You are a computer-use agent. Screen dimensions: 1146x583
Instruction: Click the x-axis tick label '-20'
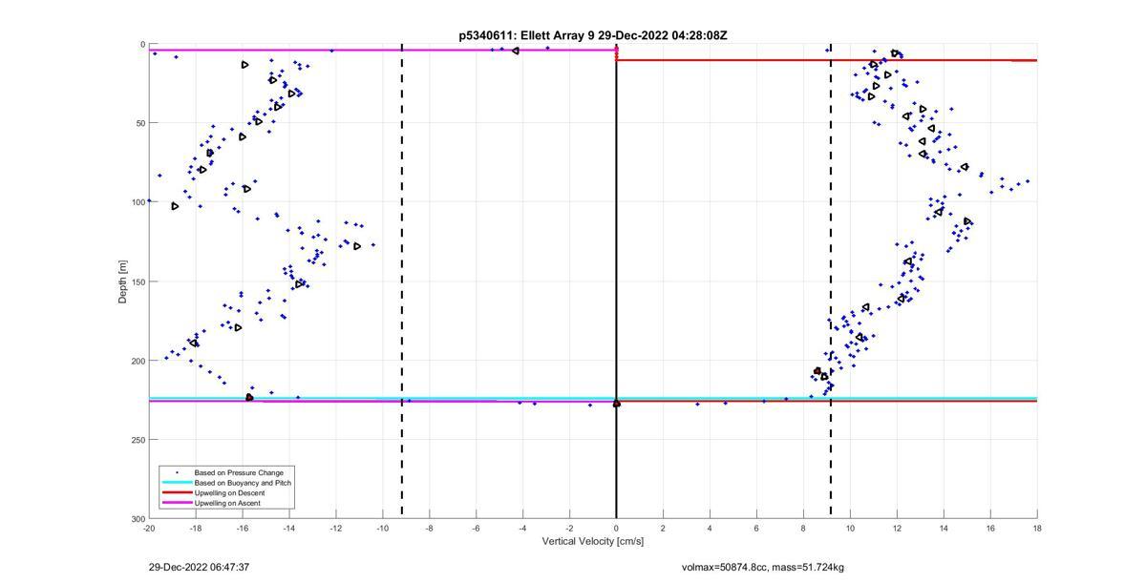149,528
